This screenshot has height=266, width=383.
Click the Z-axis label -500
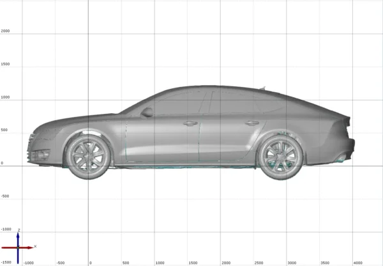point(5,196)
